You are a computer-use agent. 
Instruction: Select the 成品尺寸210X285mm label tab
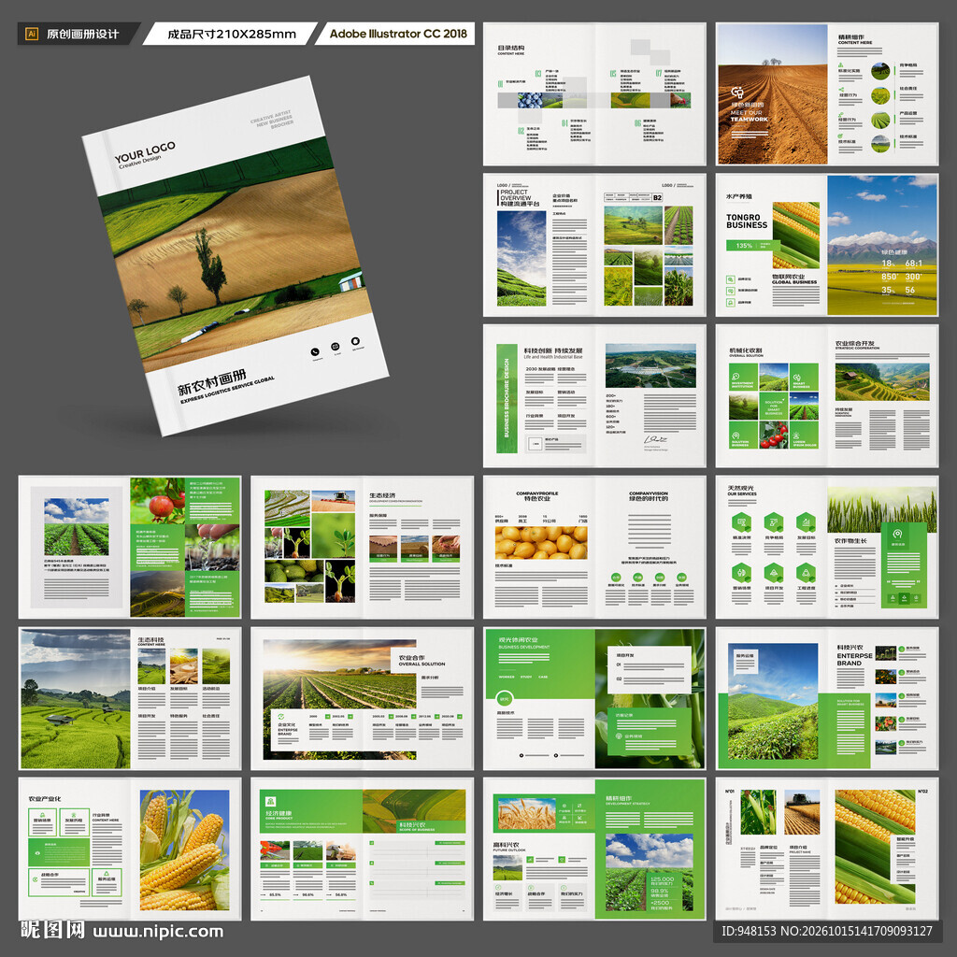231,34
